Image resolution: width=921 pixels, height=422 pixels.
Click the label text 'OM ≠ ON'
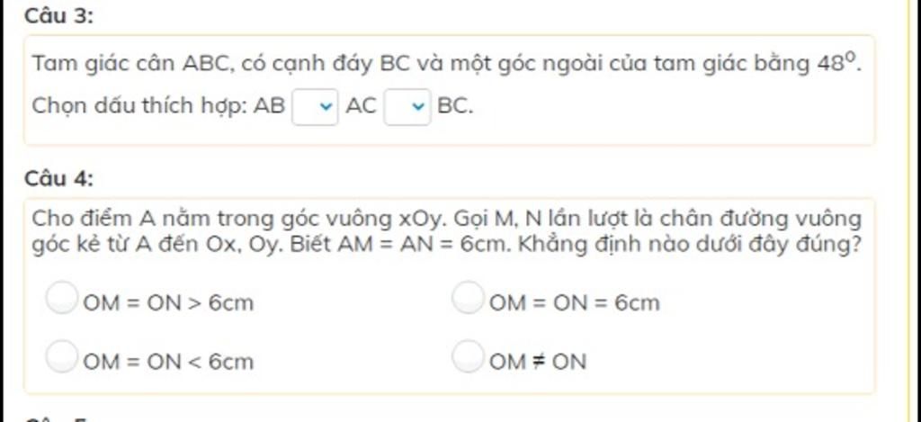538,362
